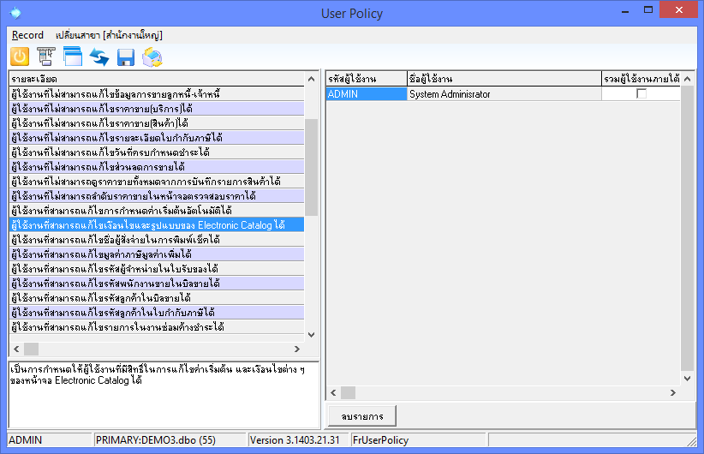The width and height of the screenshot is (704, 454).
Task: Click the orange power exit icon
Action: pos(20,57)
